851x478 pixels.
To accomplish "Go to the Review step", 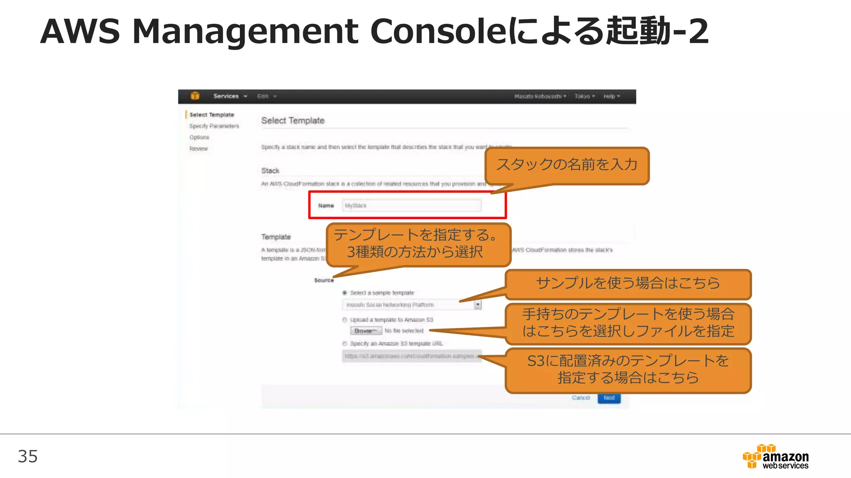I will [x=199, y=149].
